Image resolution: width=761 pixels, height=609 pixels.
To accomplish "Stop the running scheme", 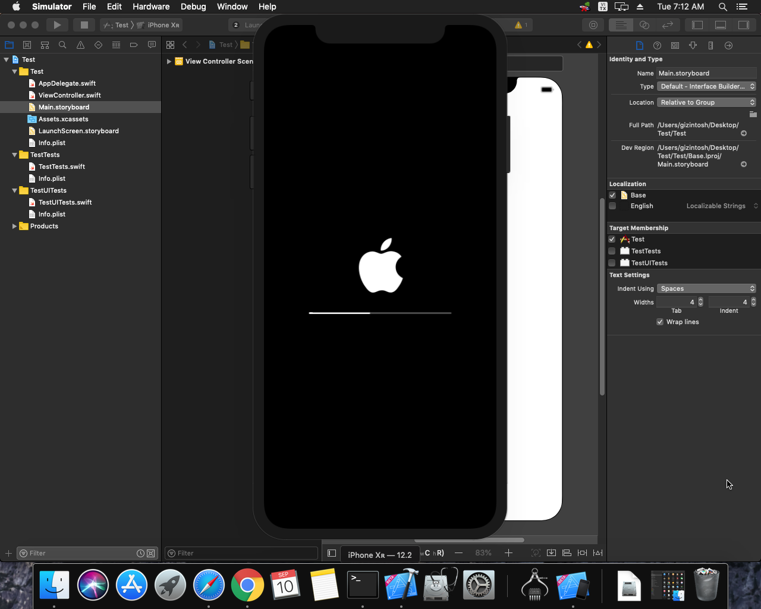I will pos(84,25).
